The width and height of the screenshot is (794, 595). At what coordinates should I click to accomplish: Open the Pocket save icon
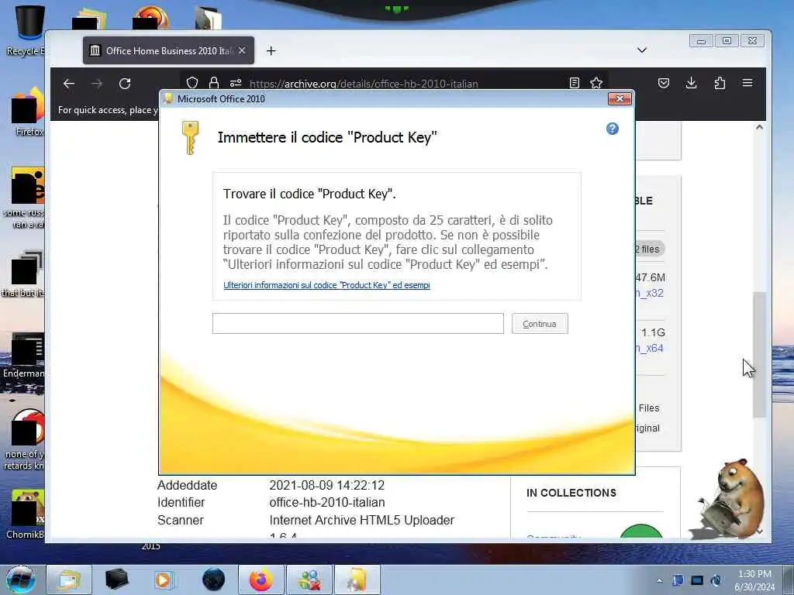click(664, 83)
